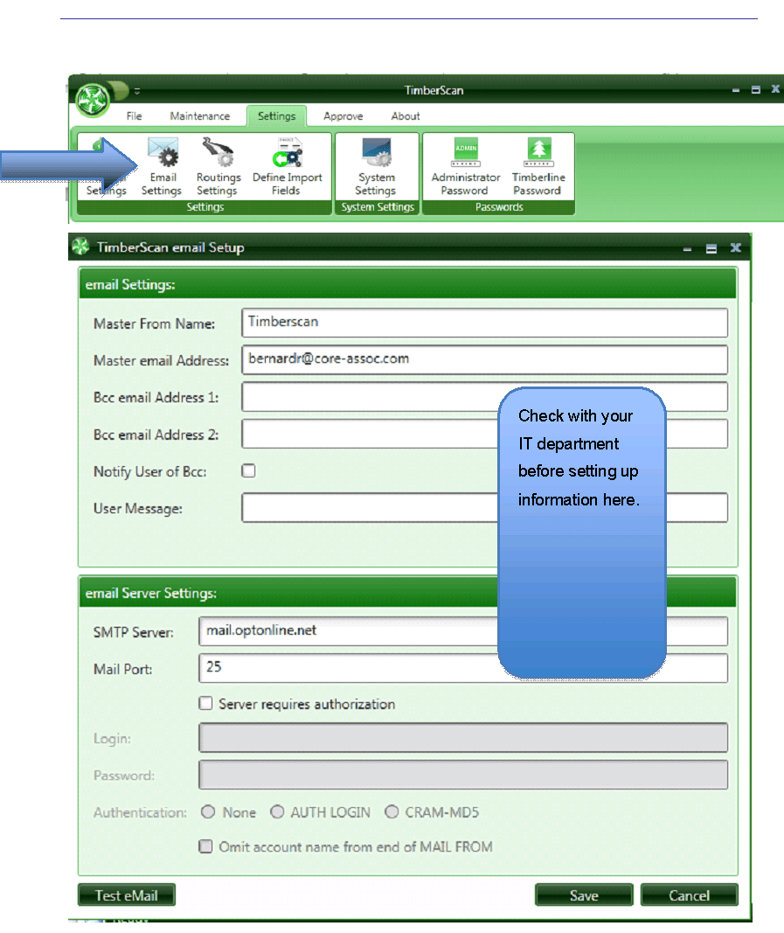
Task: Open Timberline Password setup
Action: pos(538,166)
